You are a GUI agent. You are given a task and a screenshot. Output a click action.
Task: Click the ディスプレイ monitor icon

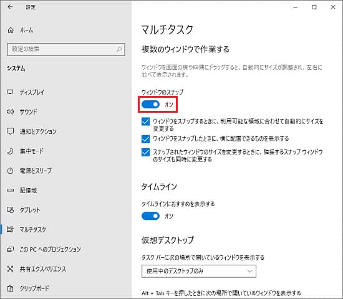(10, 92)
